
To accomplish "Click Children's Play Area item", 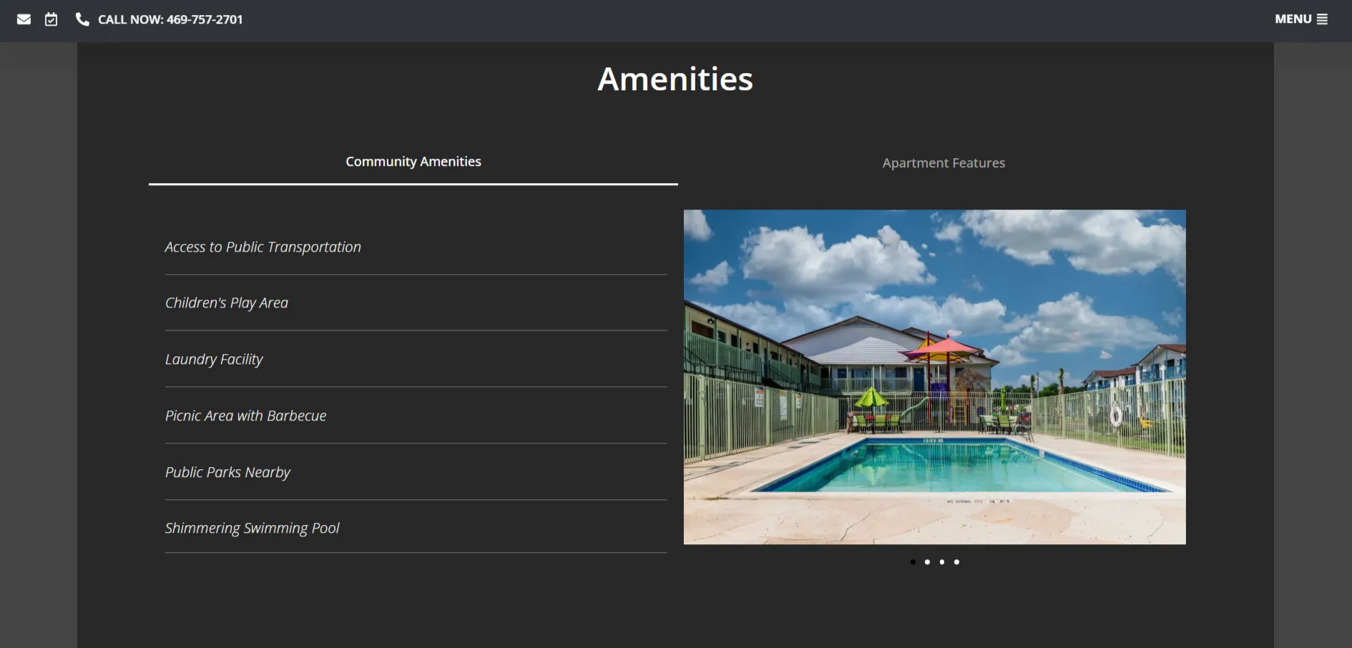I will pyautogui.click(x=416, y=303).
